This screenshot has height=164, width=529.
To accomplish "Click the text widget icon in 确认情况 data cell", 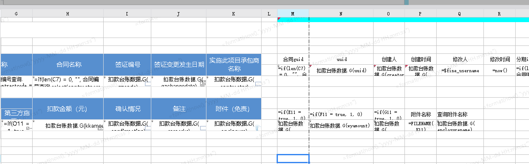I will (148, 128).
